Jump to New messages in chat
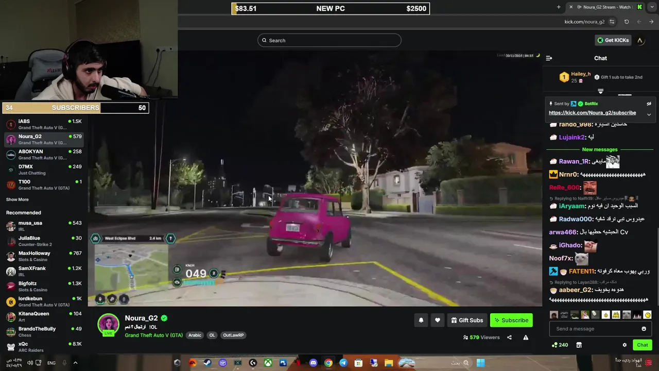659x371 pixels. pyautogui.click(x=600, y=149)
